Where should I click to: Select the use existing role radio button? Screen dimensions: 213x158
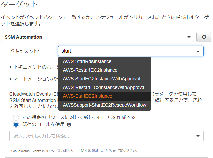pos(16,125)
